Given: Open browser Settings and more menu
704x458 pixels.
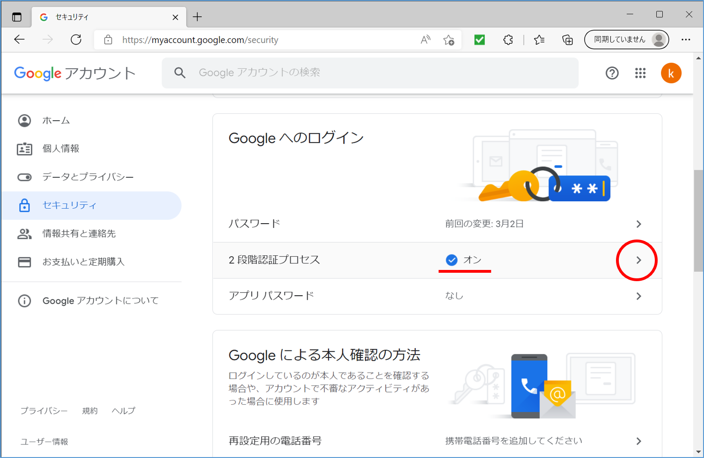Looking at the screenshot, I should pyautogui.click(x=686, y=40).
